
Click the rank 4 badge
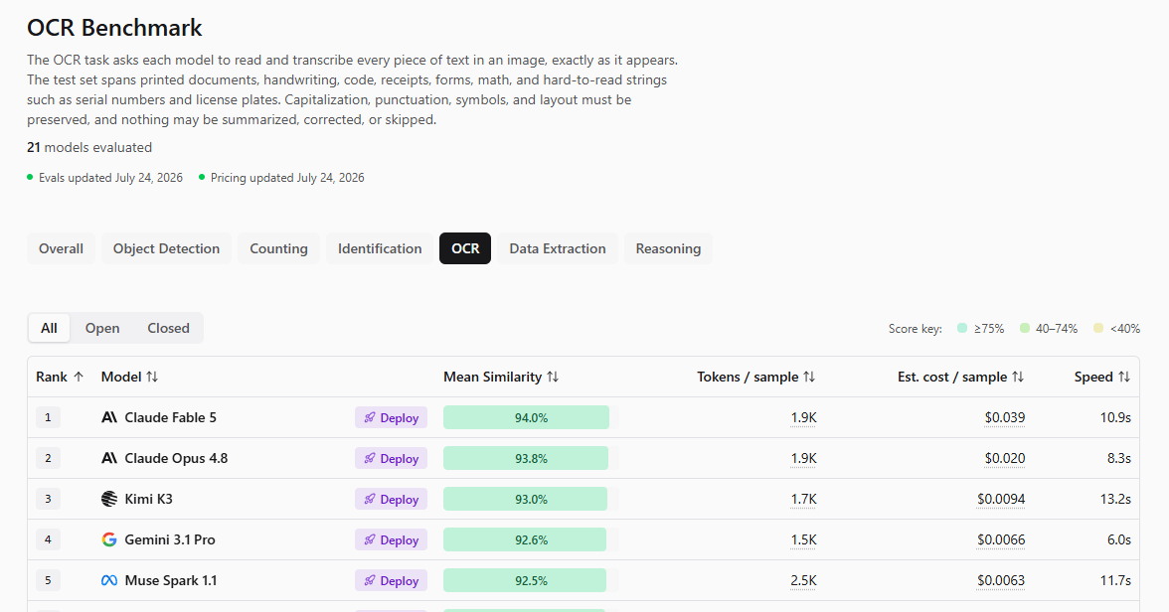48,539
